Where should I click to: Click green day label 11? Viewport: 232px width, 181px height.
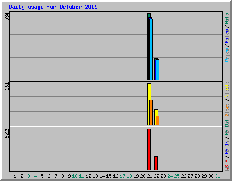(82, 176)
